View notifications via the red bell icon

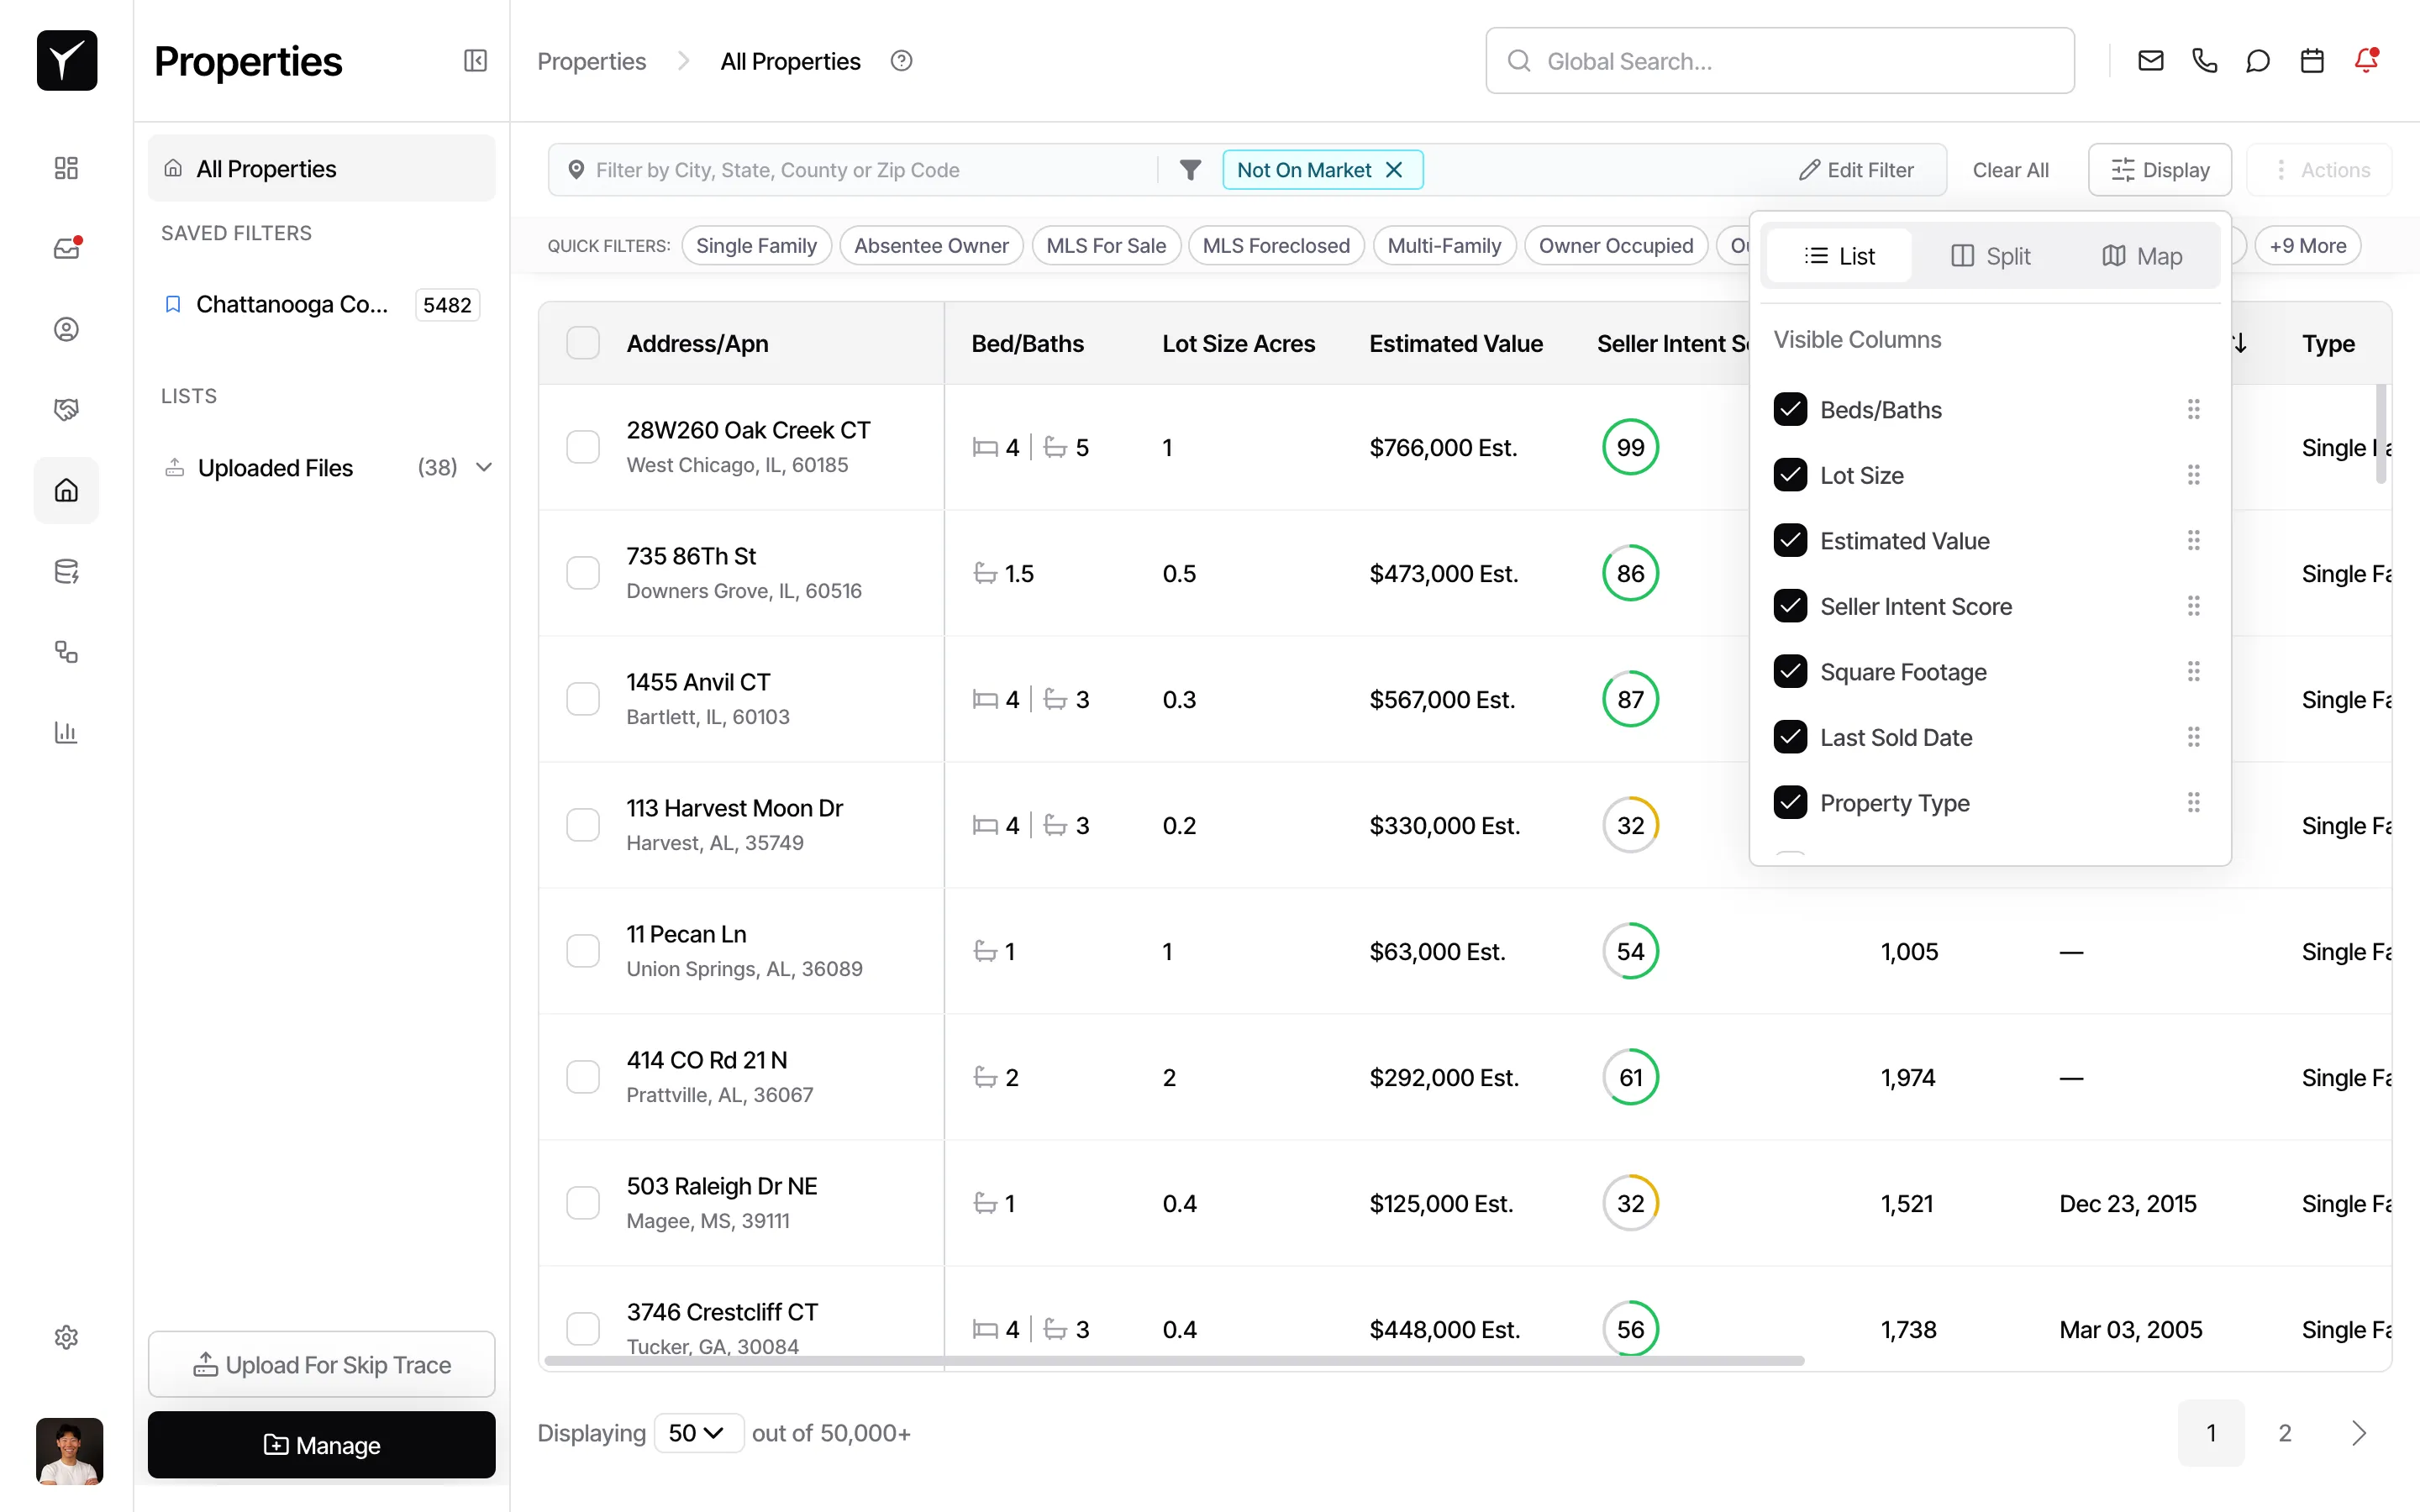point(2367,60)
